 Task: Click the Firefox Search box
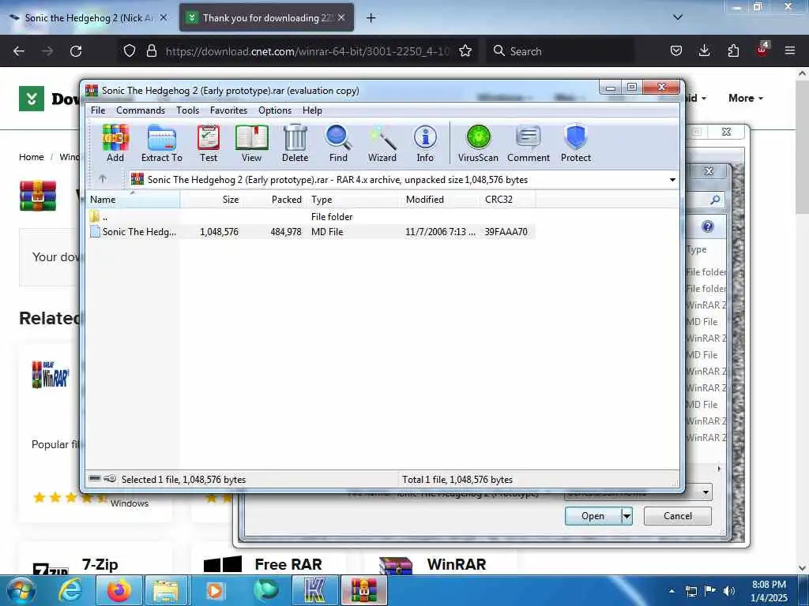click(x=560, y=51)
